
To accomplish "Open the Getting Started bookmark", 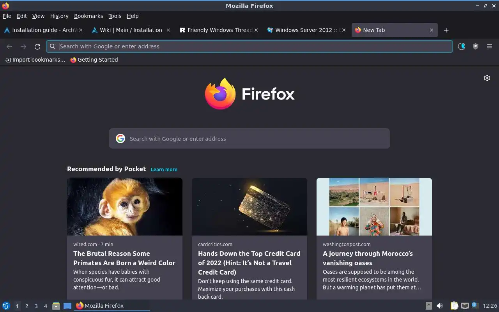I will click(94, 60).
